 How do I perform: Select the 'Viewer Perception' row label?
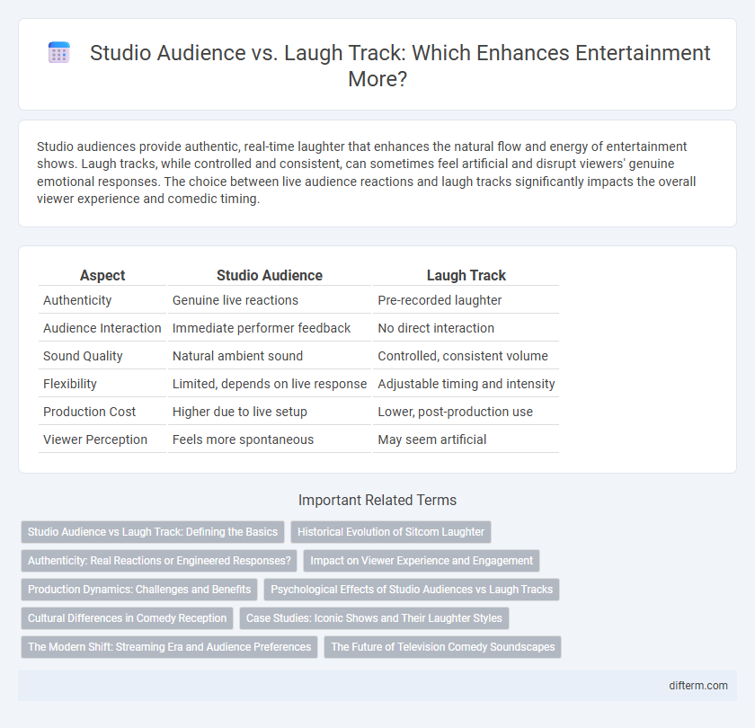95,439
